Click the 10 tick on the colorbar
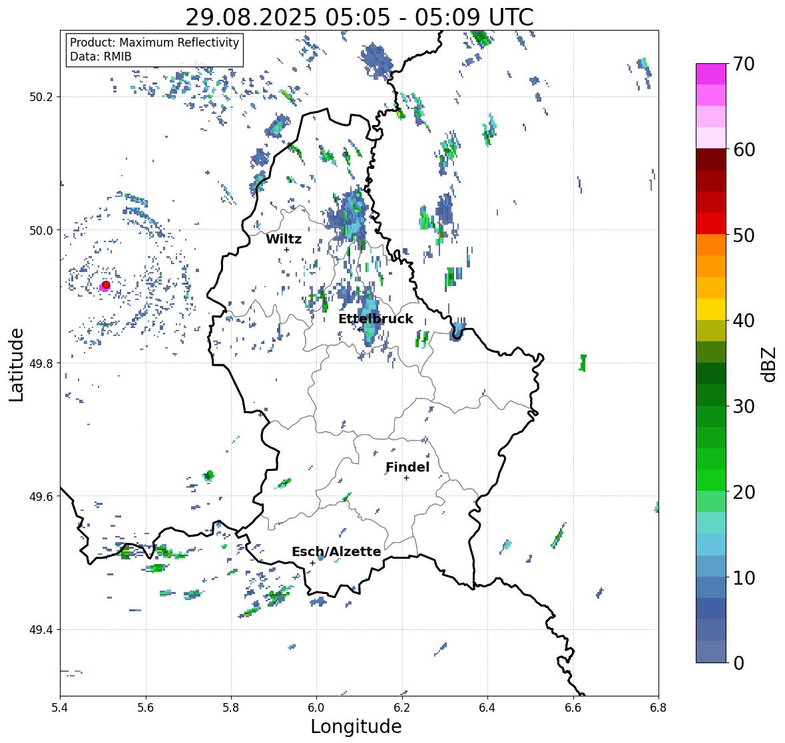This screenshot has width=785, height=743. (744, 577)
